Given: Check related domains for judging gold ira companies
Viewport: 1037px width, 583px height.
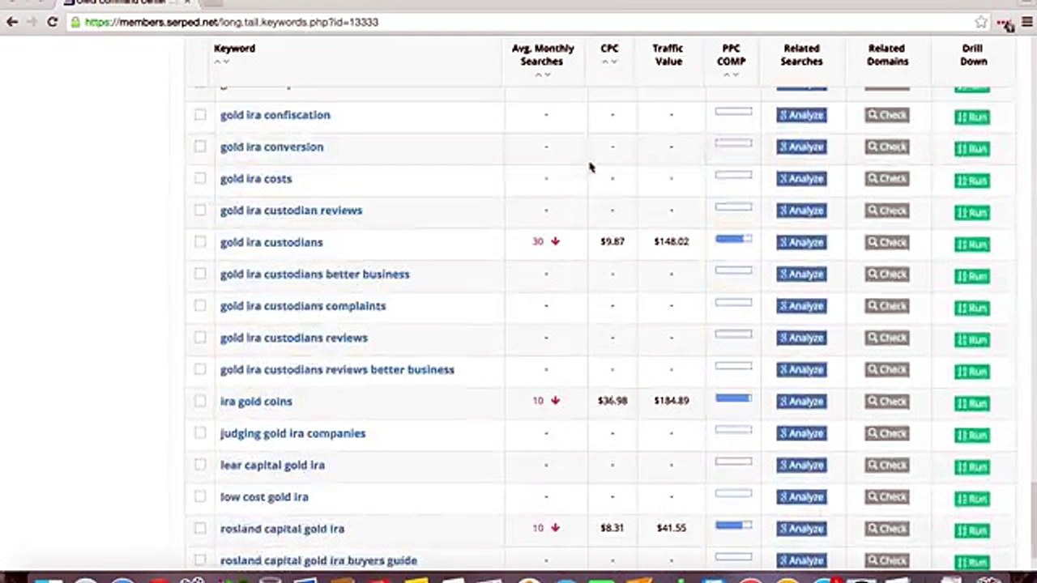Looking at the screenshot, I should pyautogui.click(x=886, y=433).
